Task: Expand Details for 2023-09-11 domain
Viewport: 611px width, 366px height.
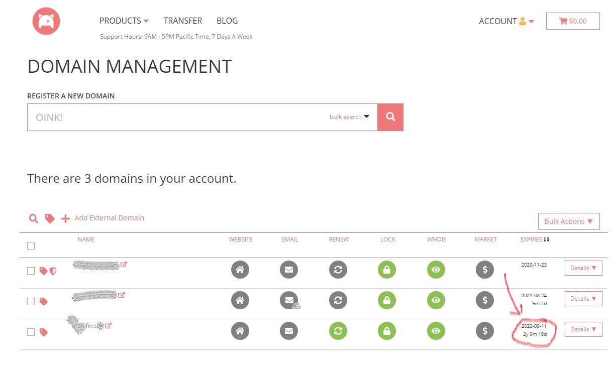Action: click(x=583, y=329)
